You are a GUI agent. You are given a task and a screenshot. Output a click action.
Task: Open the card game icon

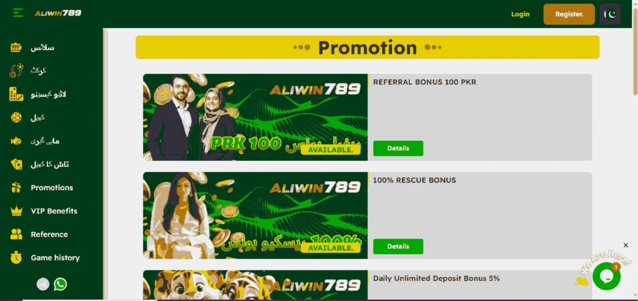(x=16, y=165)
